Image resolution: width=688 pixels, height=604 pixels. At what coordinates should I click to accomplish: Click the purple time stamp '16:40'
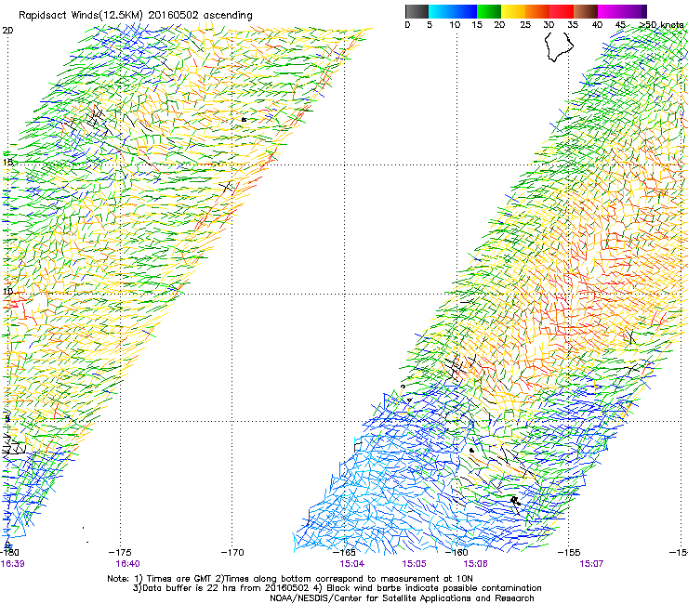127,564
